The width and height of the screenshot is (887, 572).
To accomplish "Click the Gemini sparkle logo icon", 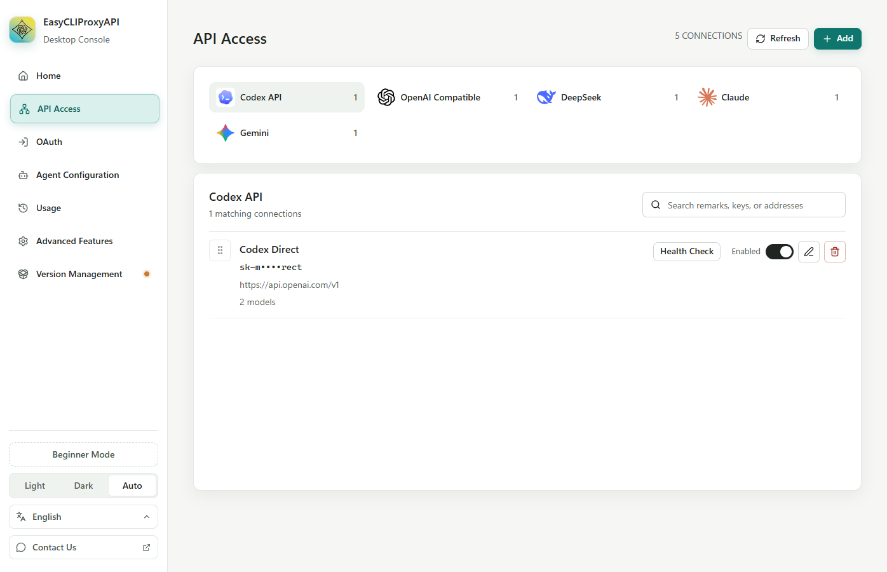I will pos(226,133).
